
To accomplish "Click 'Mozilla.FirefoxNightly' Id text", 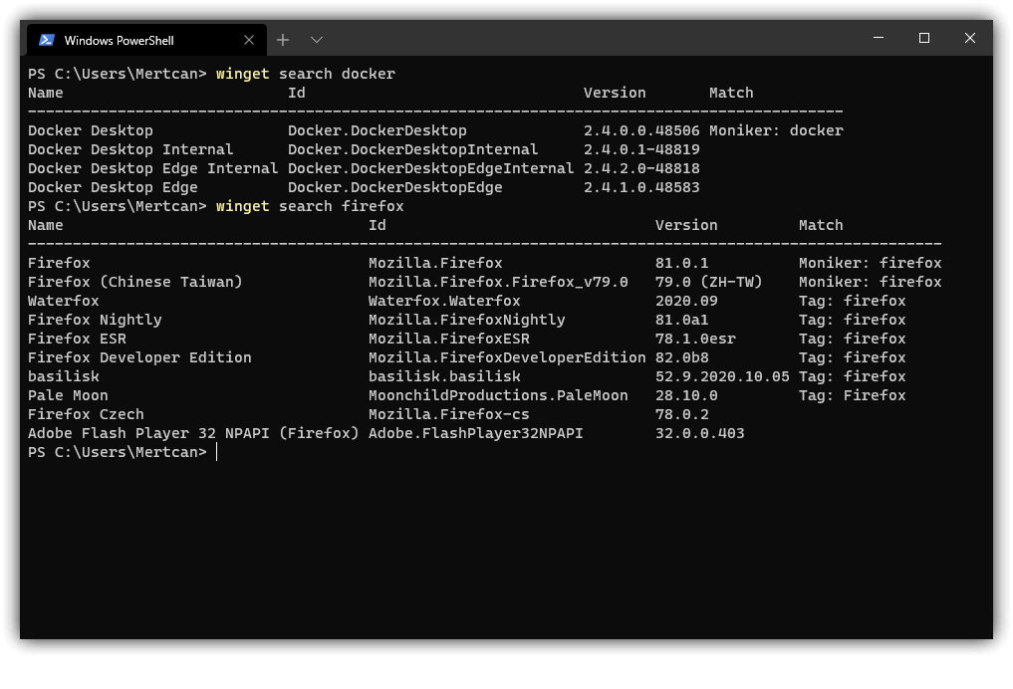I will [467, 320].
